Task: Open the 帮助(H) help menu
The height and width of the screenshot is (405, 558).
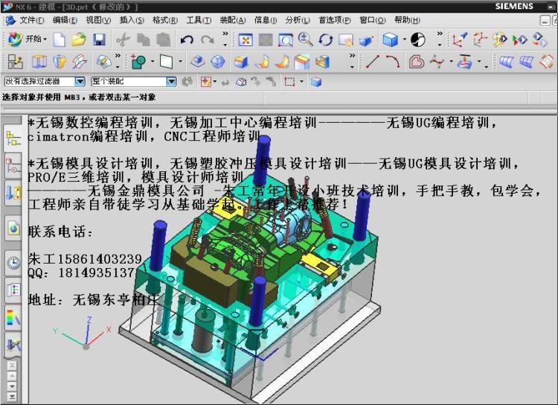Action: [x=407, y=20]
